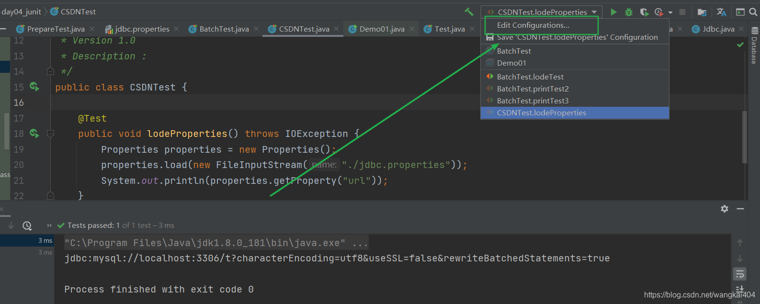Click the jdbc:mysql URL output line
The image size is (760, 304).
[x=337, y=258]
